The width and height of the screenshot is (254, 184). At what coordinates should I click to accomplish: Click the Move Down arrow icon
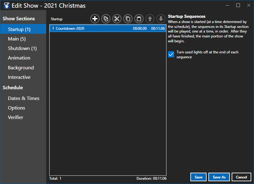161,19
